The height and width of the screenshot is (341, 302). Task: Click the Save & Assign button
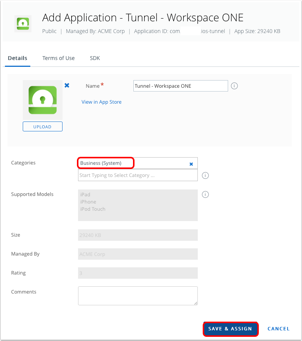(230, 329)
